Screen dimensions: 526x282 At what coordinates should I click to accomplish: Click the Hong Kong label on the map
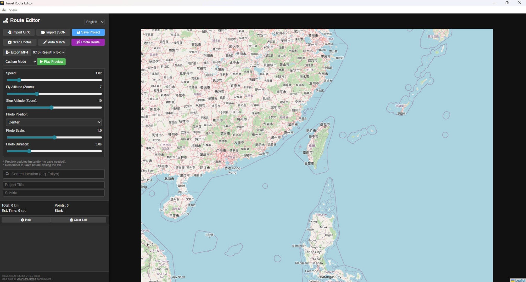(x=232, y=170)
